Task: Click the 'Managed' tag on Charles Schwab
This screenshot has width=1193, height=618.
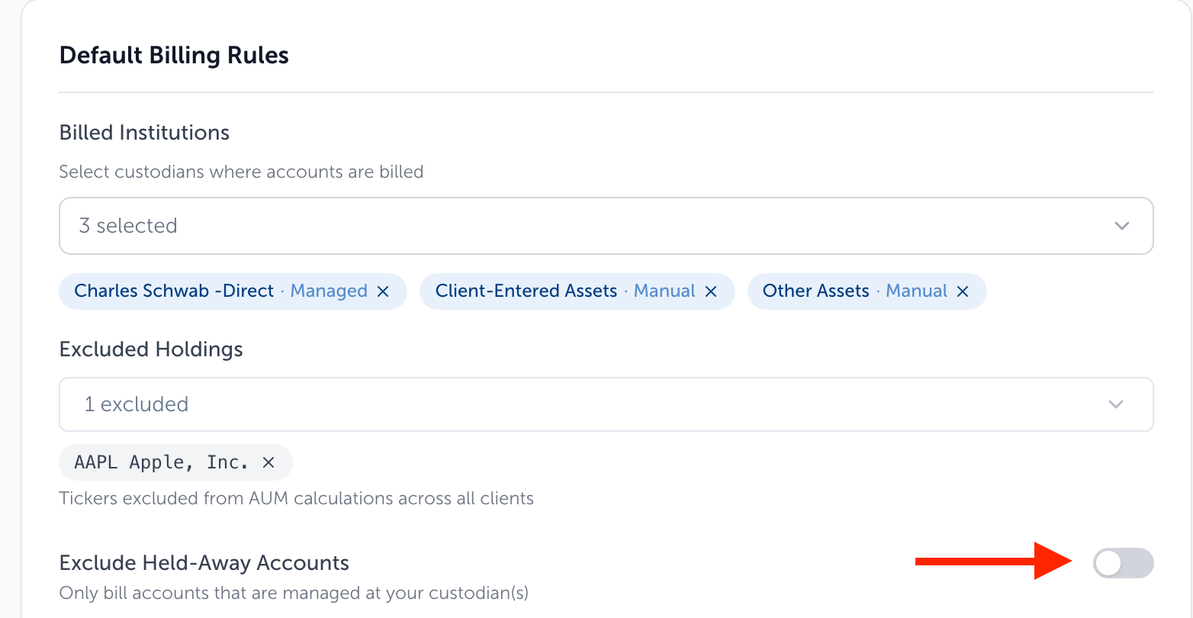Action: click(329, 291)
